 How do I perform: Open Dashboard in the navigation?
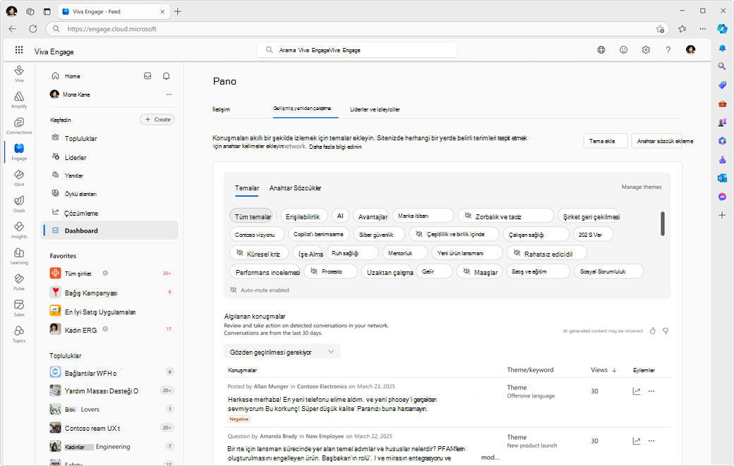coord(109,231)
